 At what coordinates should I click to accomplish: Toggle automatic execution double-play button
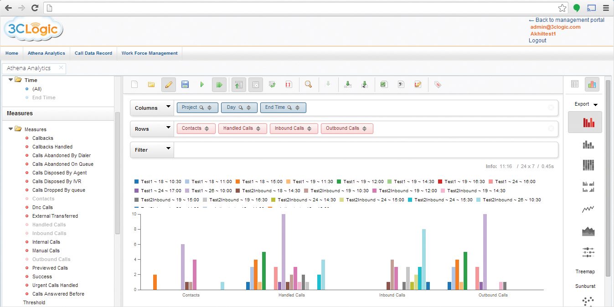pos(219,85)
